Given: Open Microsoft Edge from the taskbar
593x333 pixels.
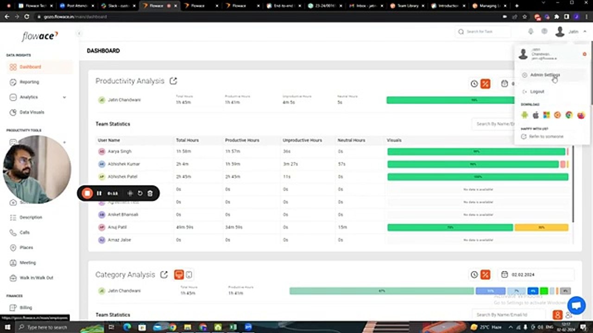Looking at the screenshot, I should coord(127,327).
